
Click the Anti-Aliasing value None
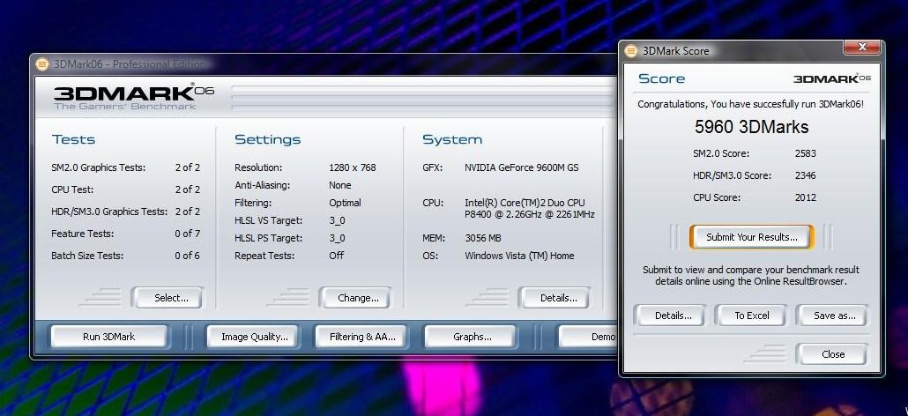tap(340, 185)
